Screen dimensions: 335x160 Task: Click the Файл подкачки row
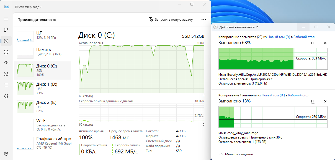163,146
